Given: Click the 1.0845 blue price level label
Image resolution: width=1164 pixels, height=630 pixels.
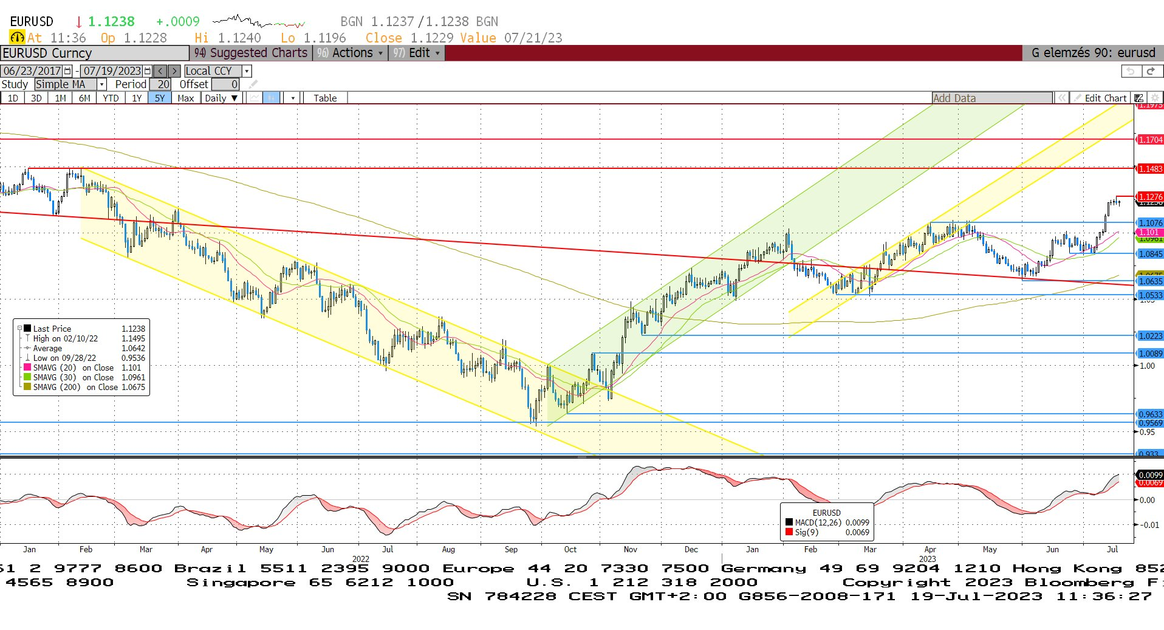Looking at the screenshot, I should (1149, 254).
